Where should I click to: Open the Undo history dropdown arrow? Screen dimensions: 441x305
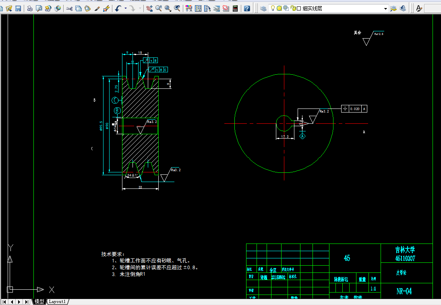coord(125,8)
